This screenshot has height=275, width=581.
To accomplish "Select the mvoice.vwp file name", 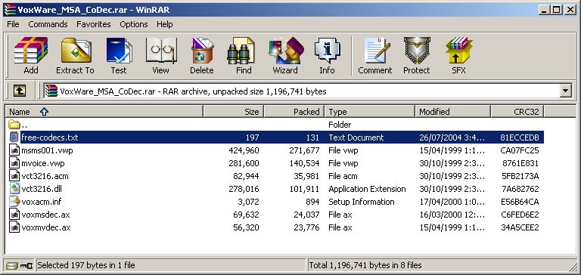I will 42,163.
